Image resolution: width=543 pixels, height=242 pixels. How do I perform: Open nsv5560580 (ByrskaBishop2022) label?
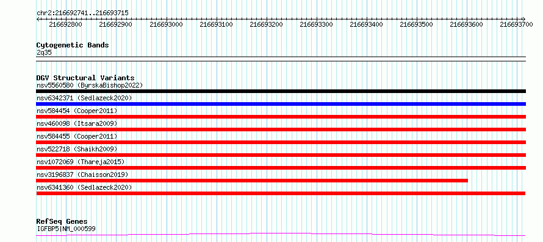90,85
